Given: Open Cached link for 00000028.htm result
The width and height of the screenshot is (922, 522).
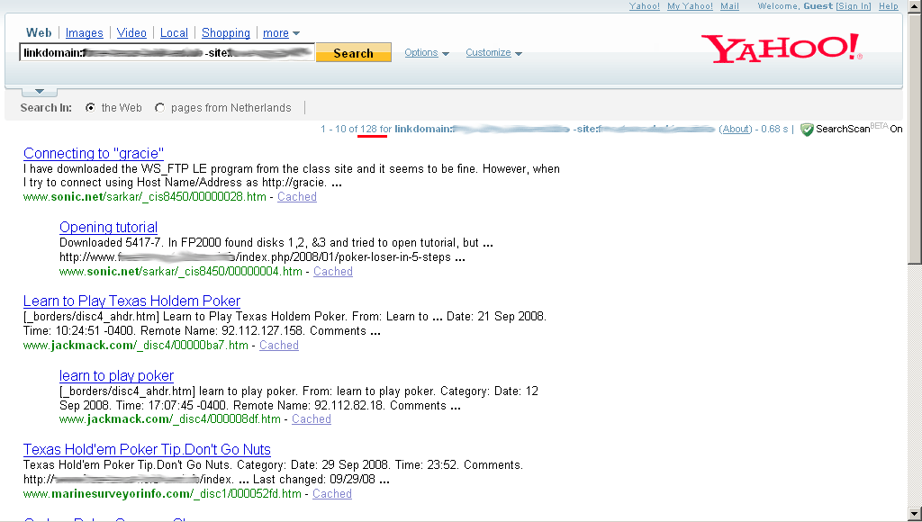Looking at the screenshot, I should click(297, 197).
